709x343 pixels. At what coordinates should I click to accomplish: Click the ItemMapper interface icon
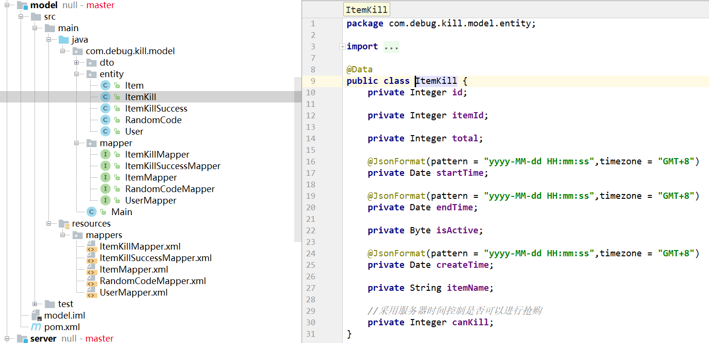click(x=105, y=177)
